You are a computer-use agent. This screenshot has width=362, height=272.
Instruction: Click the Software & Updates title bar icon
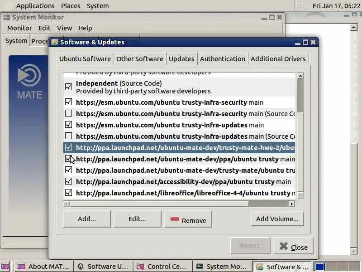55,42
